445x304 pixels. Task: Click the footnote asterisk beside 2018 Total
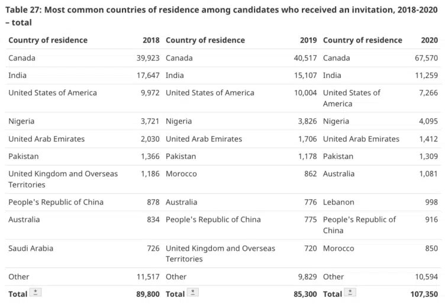36,292
